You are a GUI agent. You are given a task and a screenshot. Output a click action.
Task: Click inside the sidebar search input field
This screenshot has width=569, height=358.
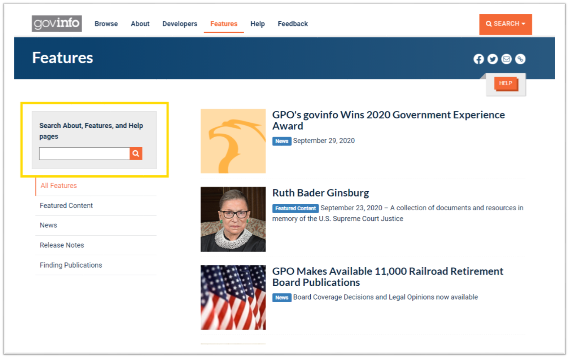[84, 153]
